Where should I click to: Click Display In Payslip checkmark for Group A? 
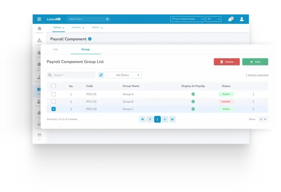tap(193, 94)
